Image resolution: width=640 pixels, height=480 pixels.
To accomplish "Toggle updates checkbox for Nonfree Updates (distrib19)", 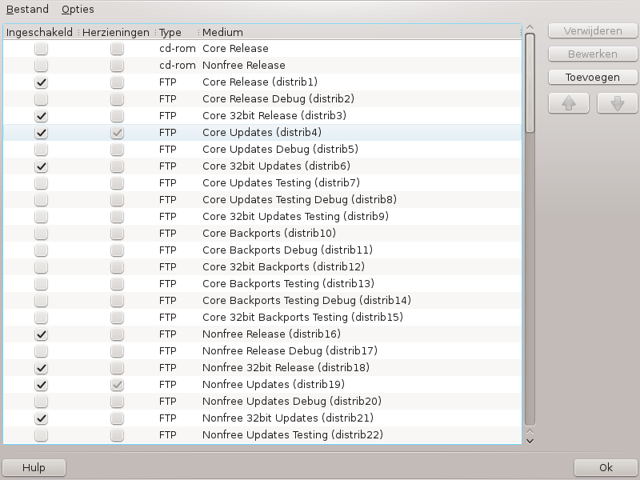I will point(118,385).
